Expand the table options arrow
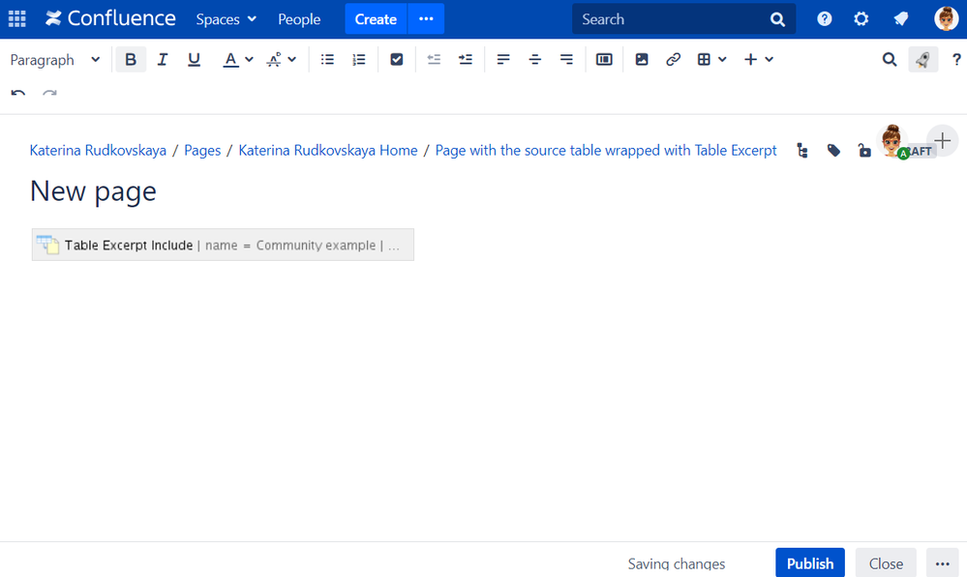967x577 pixels. (x=723, y=60)
